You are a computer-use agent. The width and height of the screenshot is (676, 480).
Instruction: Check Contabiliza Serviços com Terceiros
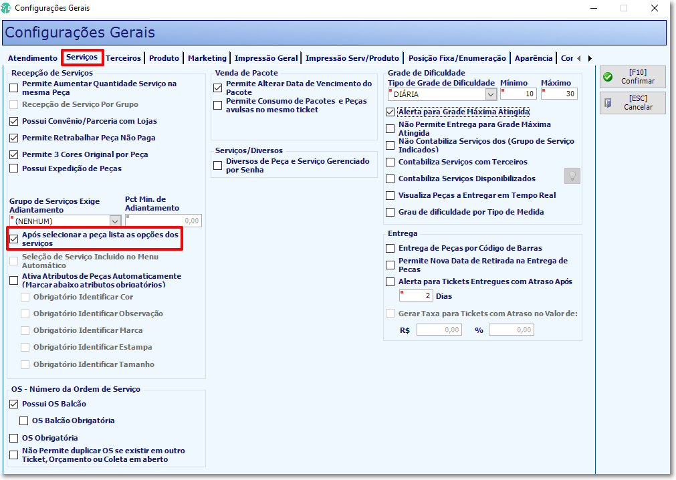[390, 162]
